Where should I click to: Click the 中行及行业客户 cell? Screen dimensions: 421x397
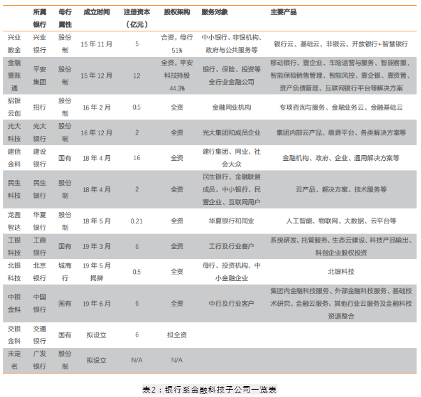point(232,303)
